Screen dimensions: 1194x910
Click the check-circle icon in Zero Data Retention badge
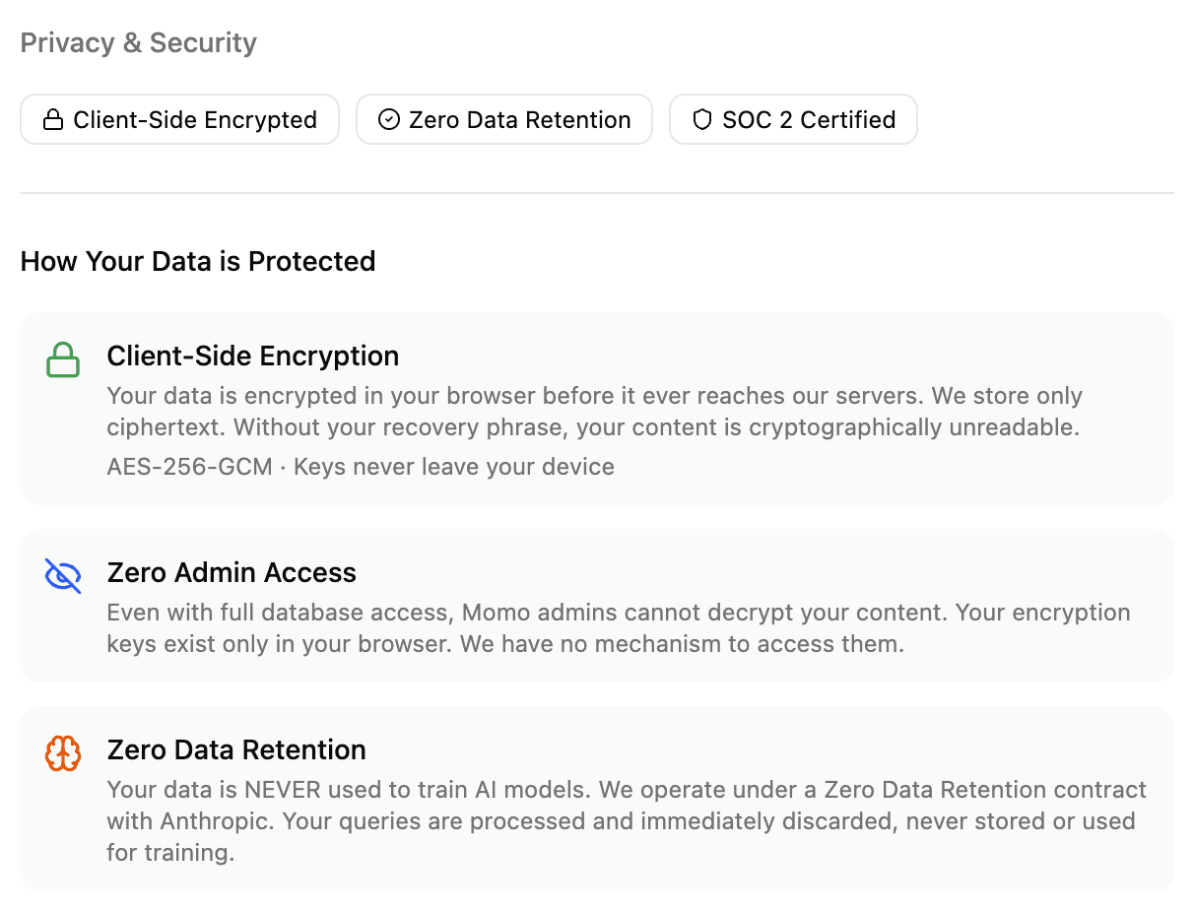click(389, 120)
